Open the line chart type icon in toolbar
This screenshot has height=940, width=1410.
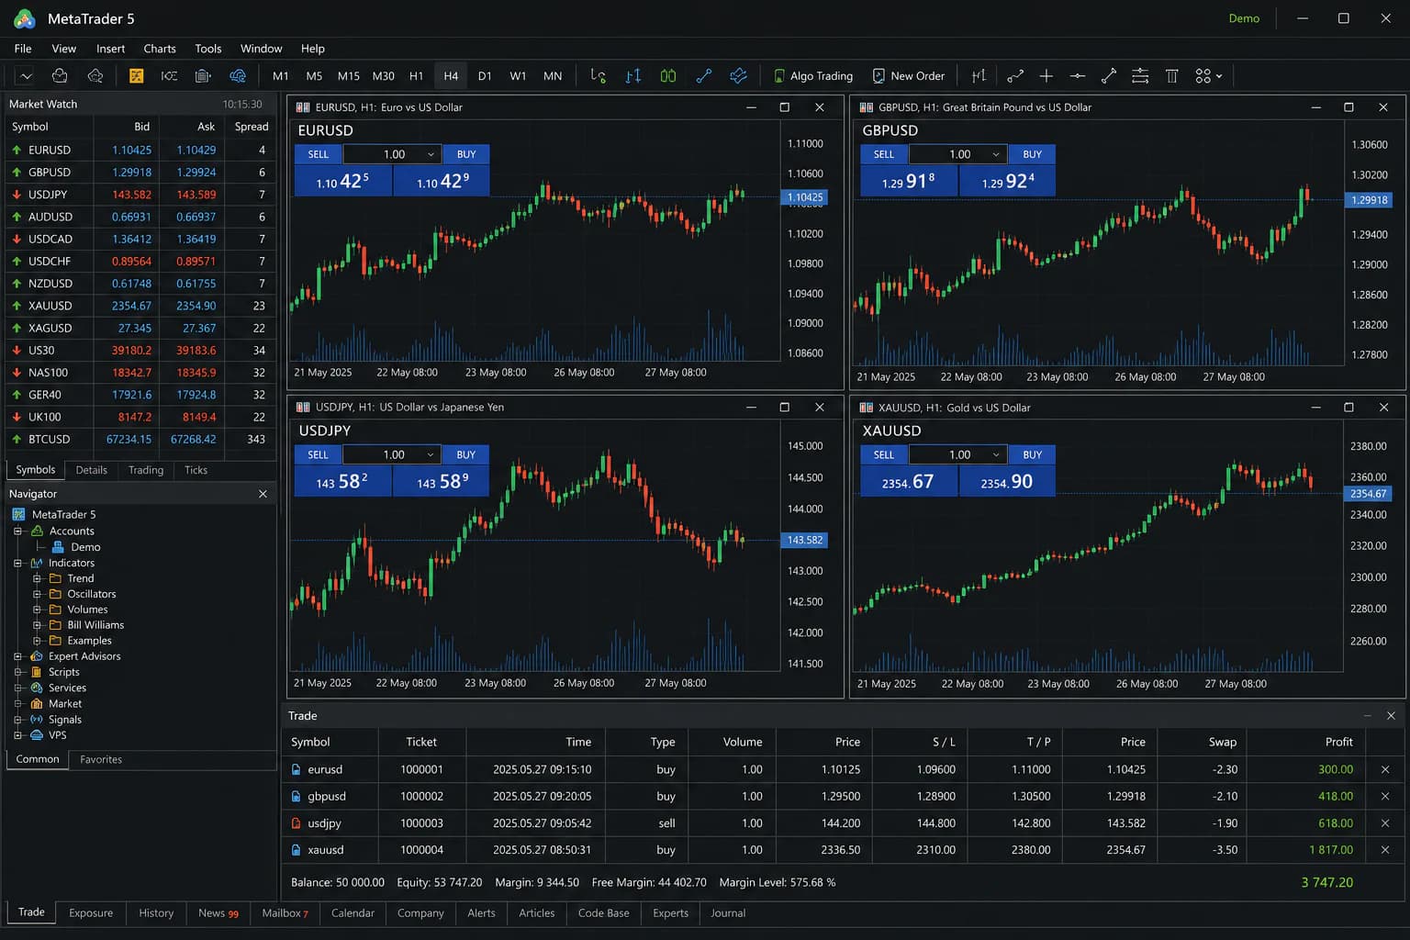[26, 76]
